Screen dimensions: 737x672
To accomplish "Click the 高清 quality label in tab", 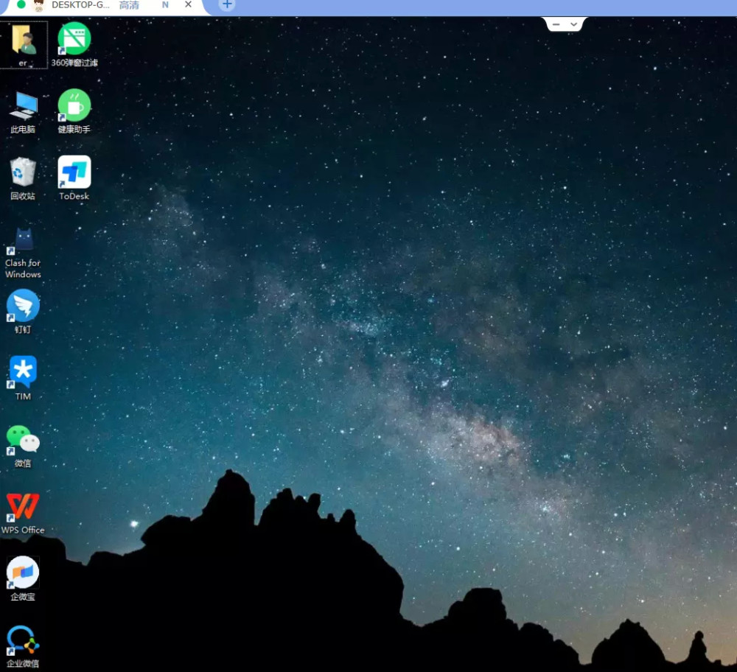I will coord(129,5).
